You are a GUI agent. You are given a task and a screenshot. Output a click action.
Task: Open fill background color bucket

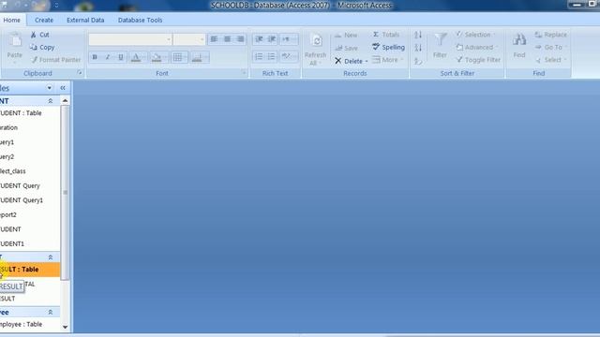point(157,57)
